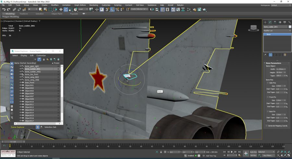Toggle visibility eye of bone_gear_right
Screen dimensions: 292x159
[21, 66]
